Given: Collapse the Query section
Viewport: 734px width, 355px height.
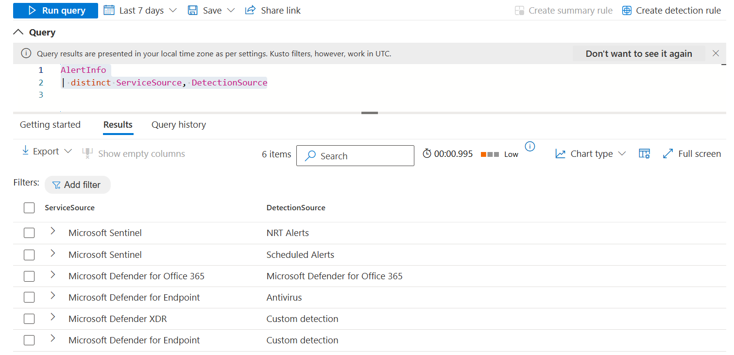Looking at the screenshot, I should pos(18,33).
